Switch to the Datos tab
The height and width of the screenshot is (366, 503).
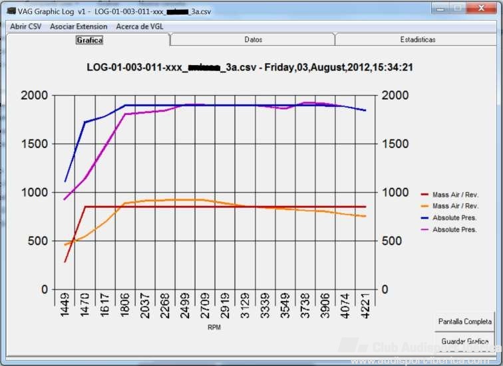tap(253, 40)
